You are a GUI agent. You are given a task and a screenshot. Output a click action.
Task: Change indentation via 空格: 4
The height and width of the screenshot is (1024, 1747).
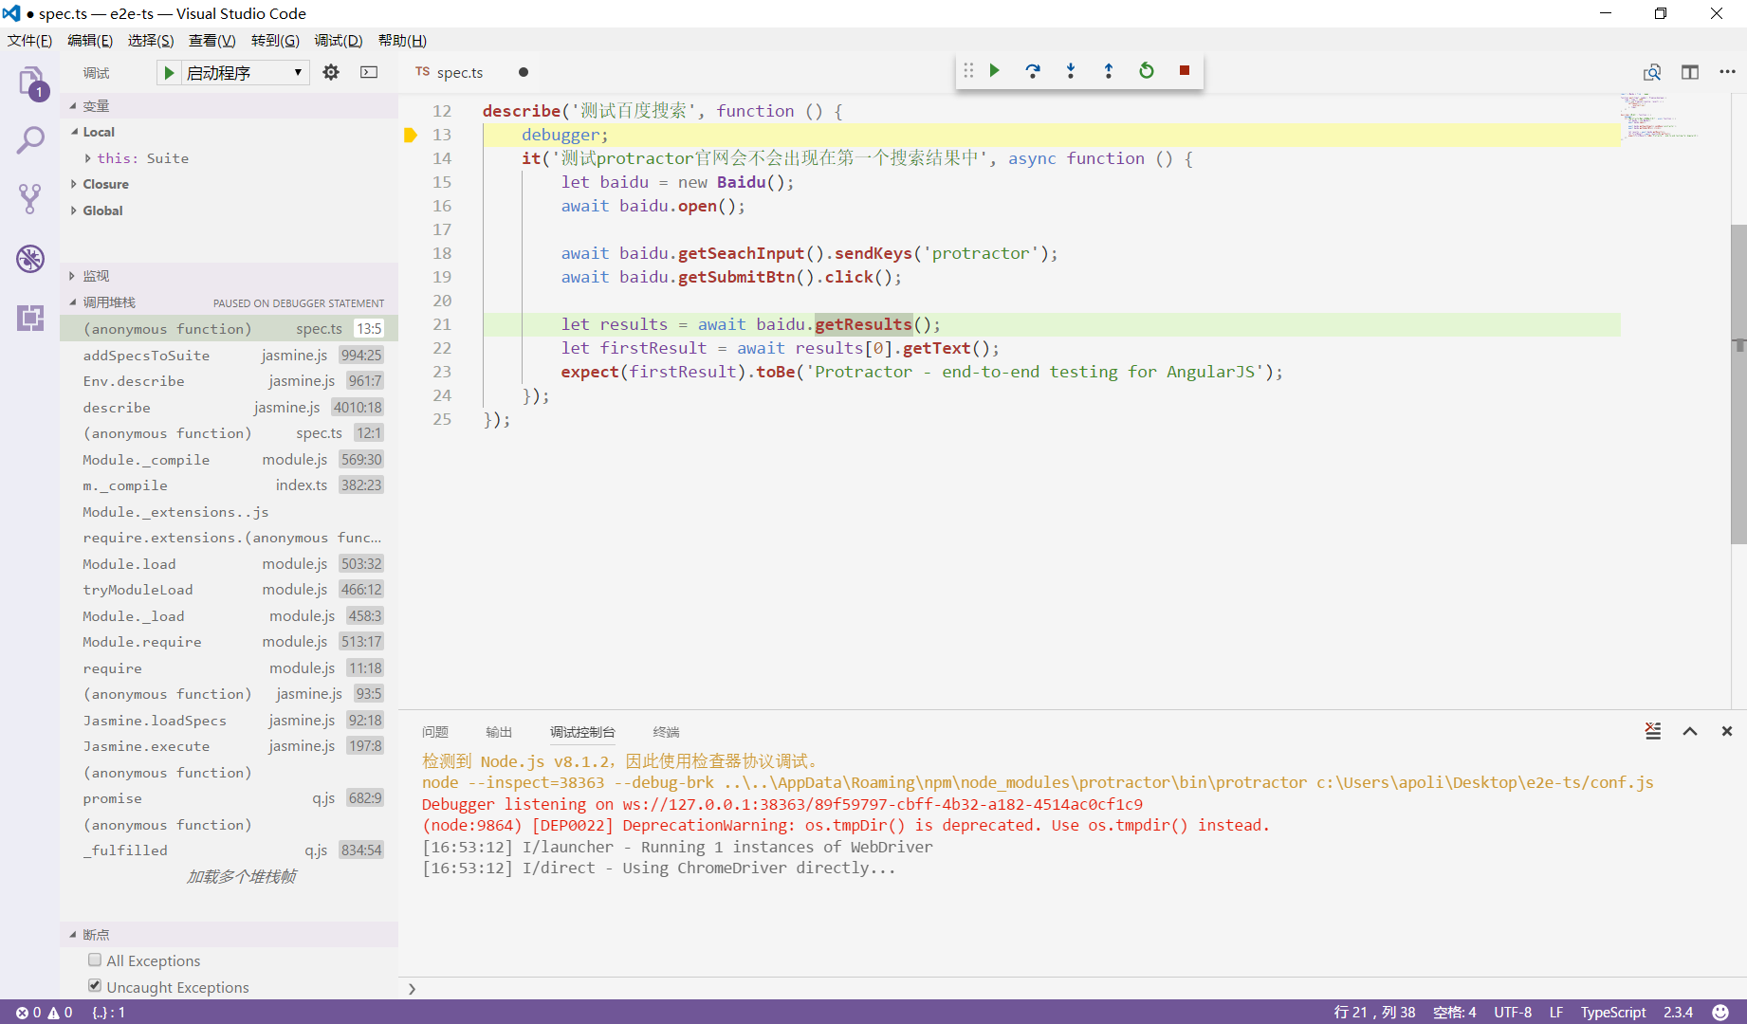(1454, 1012)
